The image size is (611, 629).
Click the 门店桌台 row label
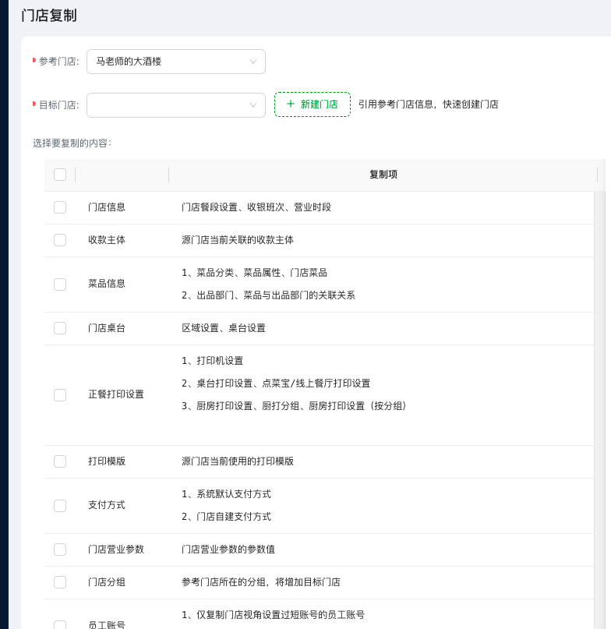pyautogui.click(x=107, y=328)
